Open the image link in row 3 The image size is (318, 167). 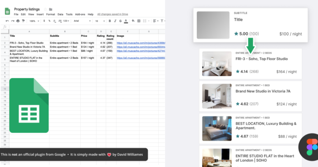pos(141,47)
